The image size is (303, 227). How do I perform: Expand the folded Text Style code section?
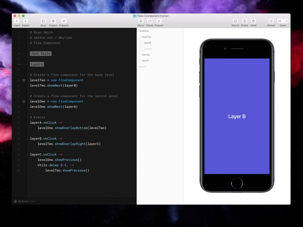(41, 54)
